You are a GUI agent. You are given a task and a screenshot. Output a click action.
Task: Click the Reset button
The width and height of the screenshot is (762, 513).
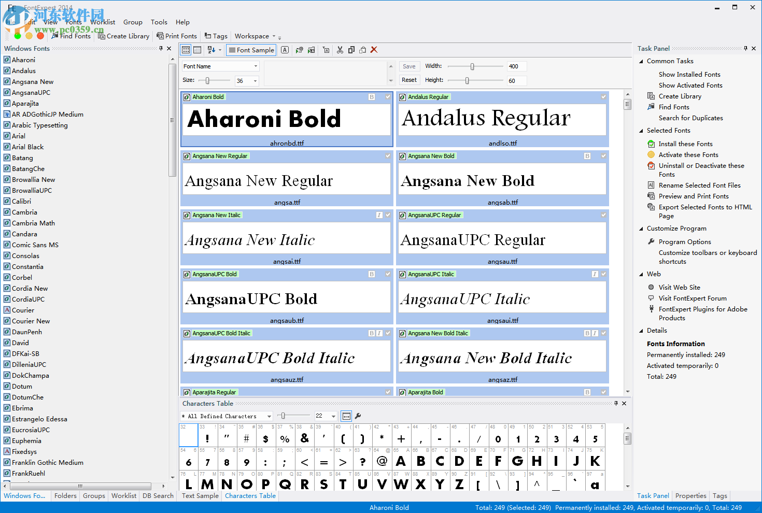(x=409, y=80)
